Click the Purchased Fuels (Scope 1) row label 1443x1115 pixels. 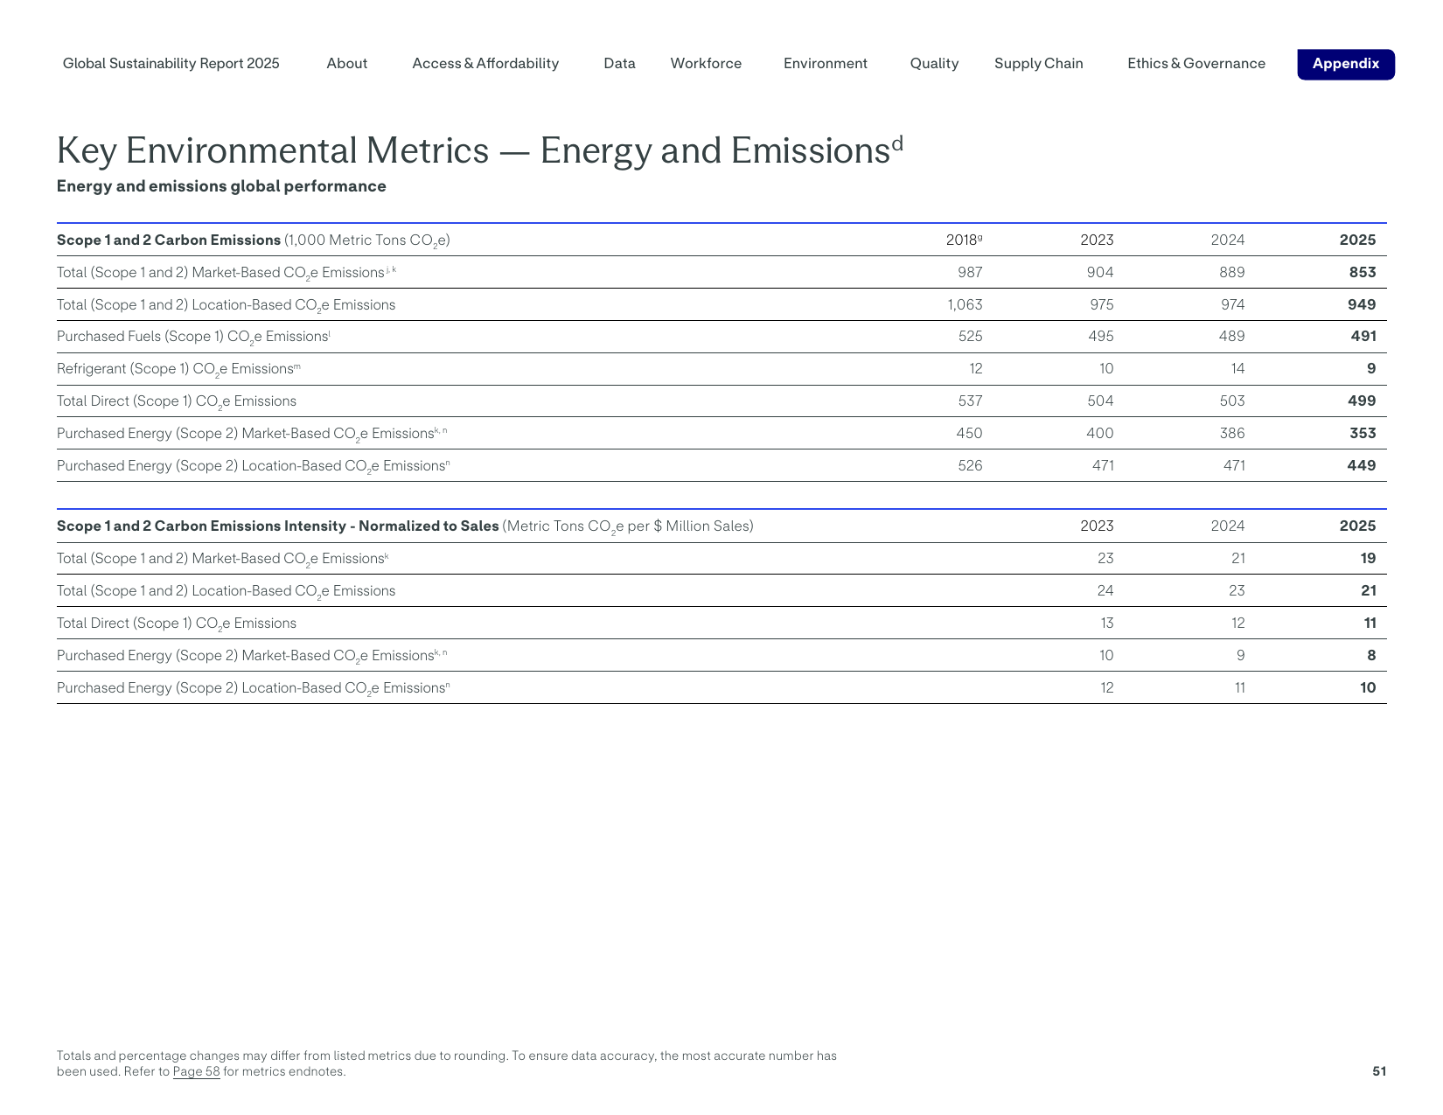(193, 338)
